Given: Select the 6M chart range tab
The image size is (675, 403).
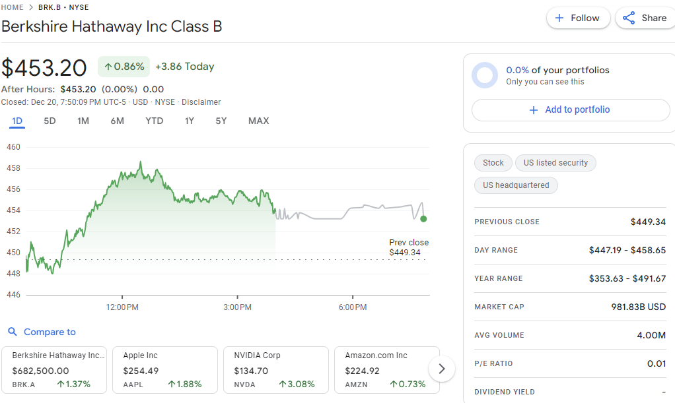Looking at the screenshot, I should [117, 121].
